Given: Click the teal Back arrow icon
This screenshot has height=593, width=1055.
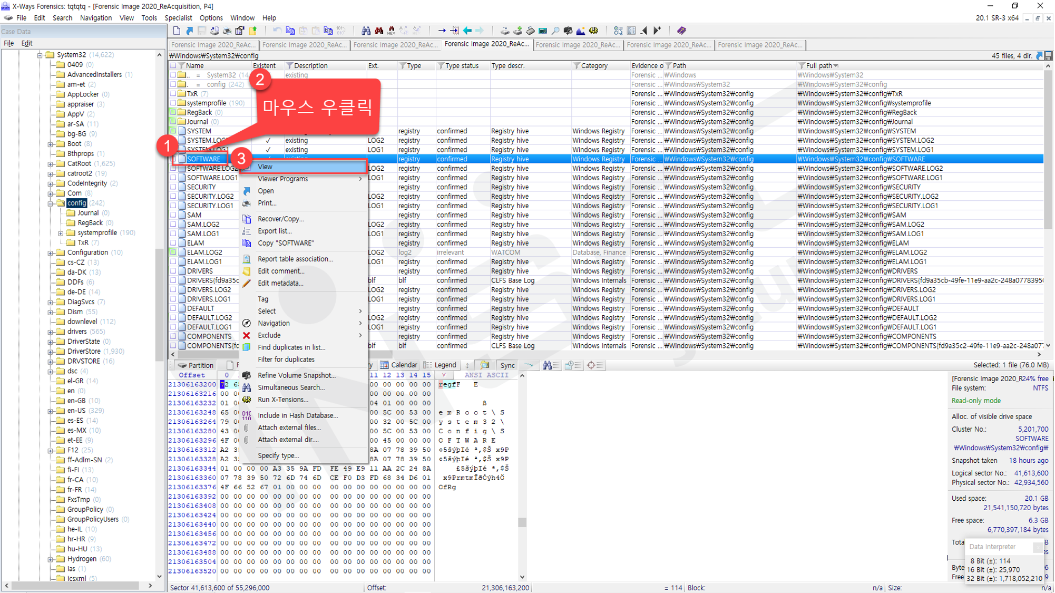Looking at the screenshot, I should click(x=467, y=31).
